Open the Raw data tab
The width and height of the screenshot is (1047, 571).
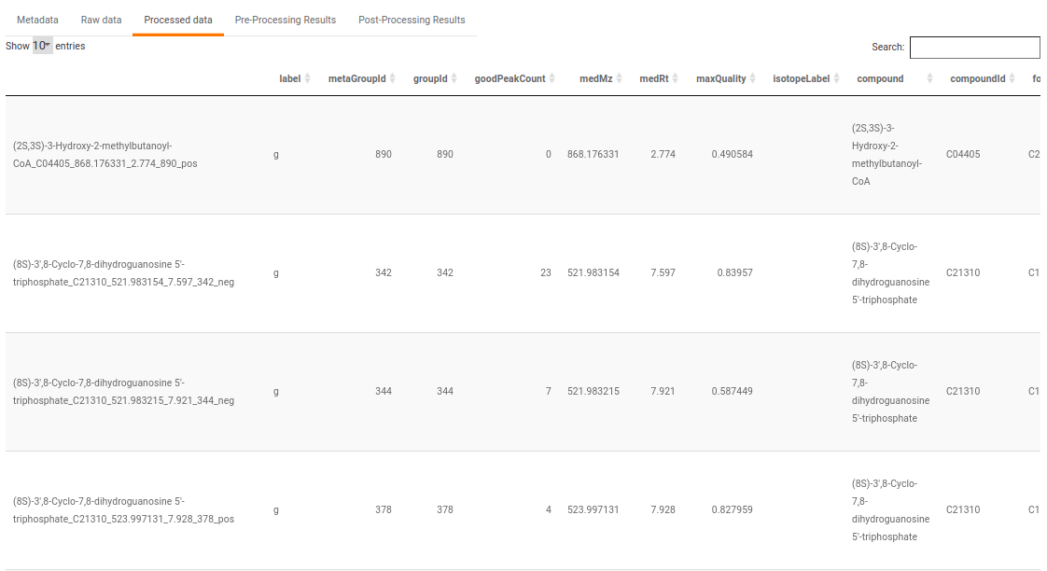pos(101,20)
